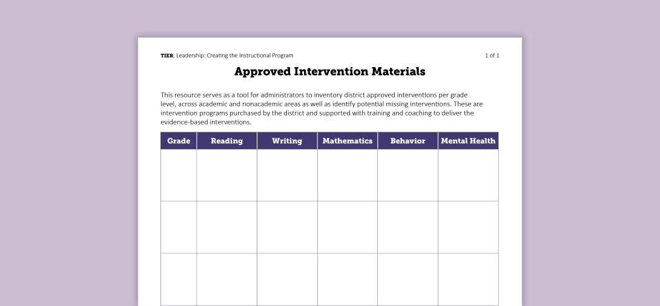
Task: Click first-row cell under Reading
Action: [x=226, y=175]
